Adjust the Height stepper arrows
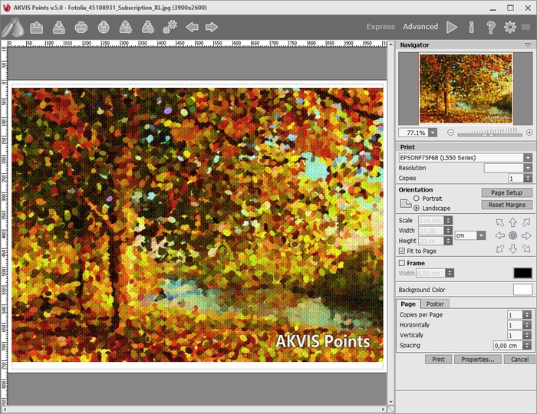This screenshot has height=414, width=537. click(448, 241)
